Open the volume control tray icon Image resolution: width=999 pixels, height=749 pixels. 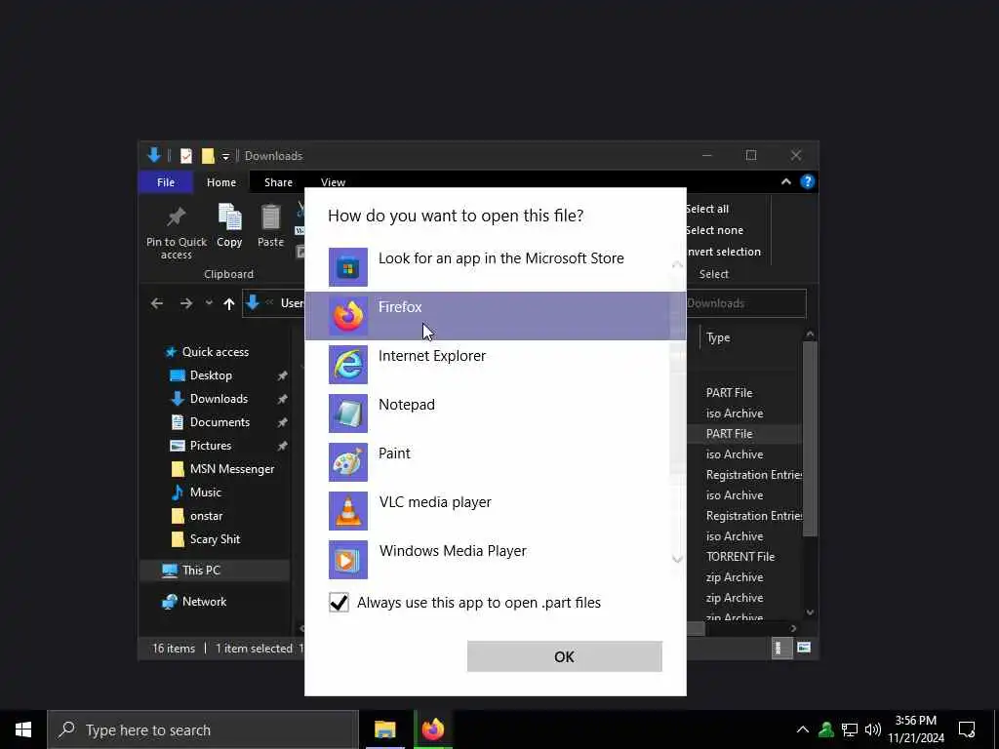click(873, 729)
